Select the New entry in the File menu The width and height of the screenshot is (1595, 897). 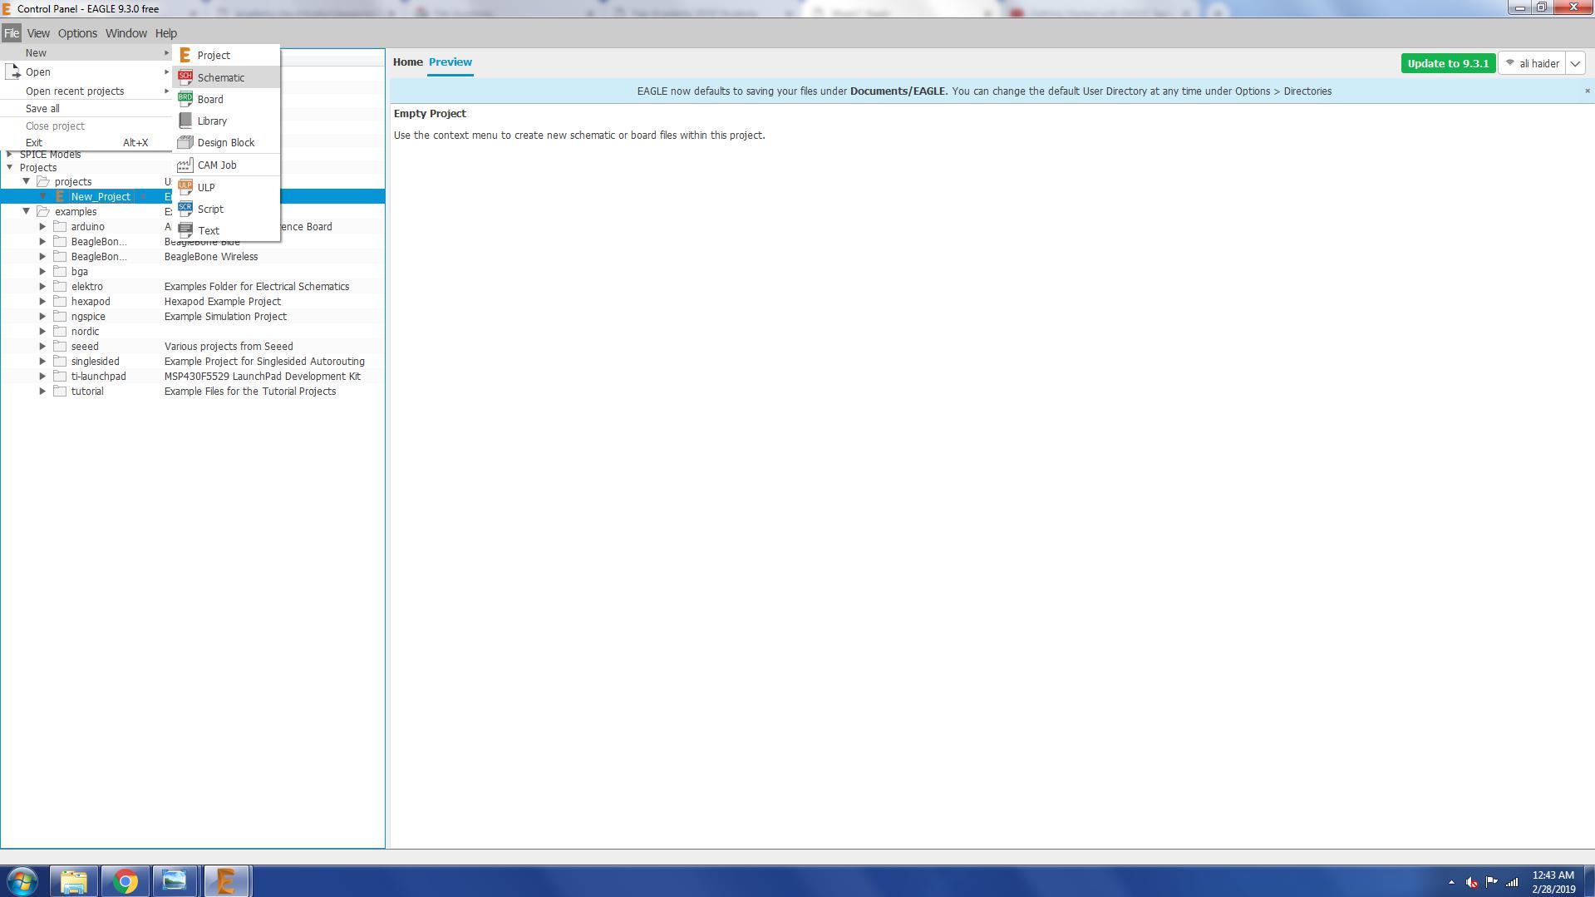[86, 52]
